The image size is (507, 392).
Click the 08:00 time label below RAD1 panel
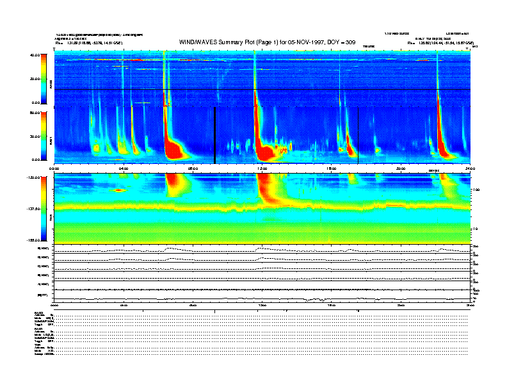193,168
